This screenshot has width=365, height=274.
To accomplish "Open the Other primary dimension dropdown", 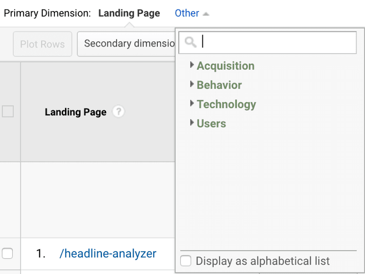I will pos(187,13).
